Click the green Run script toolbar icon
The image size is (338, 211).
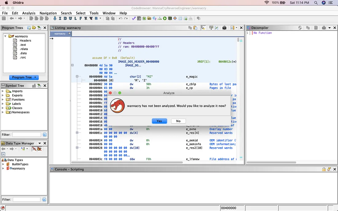pos(165,19)
